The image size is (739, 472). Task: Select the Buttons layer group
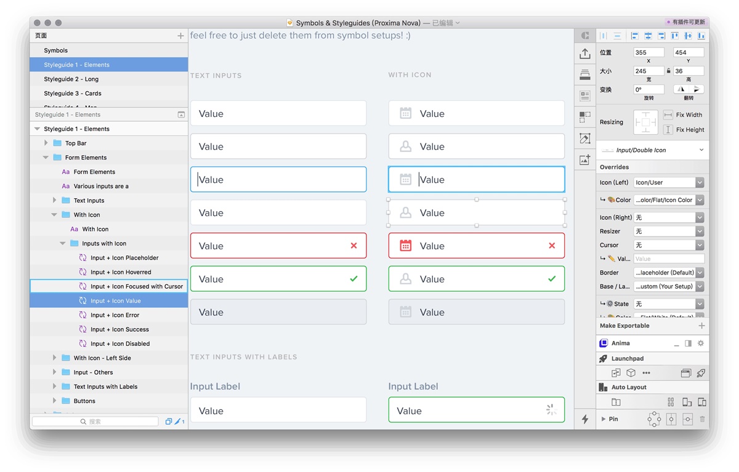pos(108,401)
